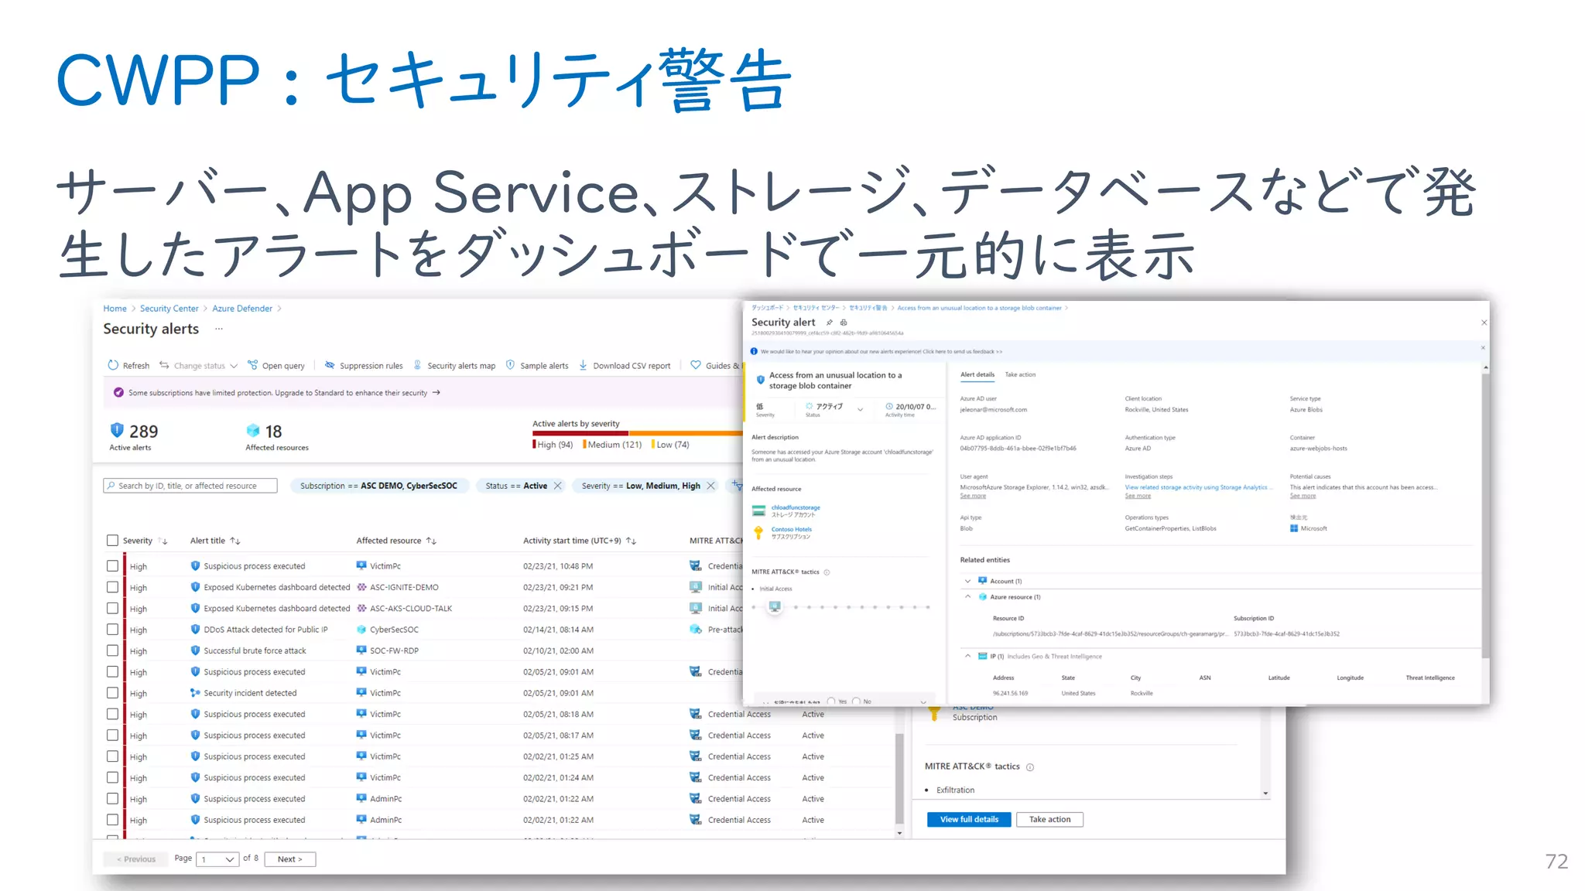Screen dimensions: 1585x891
Task: Click the High (94) severity legend swatch
Action: pos(534,445)
